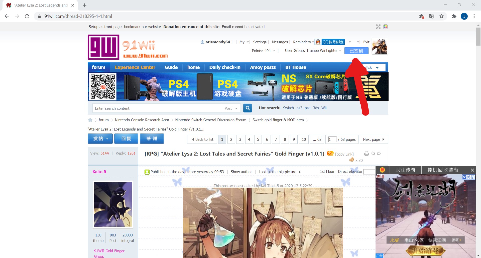Focus the Enter search content field

point(157,108)
